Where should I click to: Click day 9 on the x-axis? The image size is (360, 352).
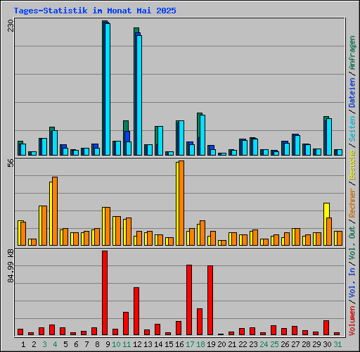108,344
